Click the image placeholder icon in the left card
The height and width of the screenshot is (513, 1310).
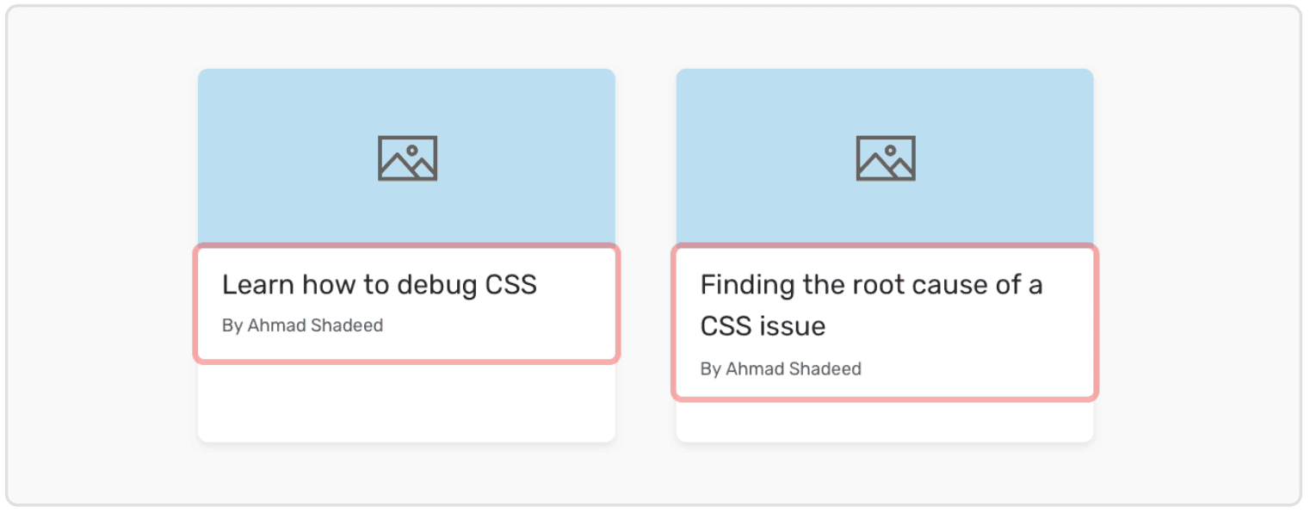[x=407, y=158]
